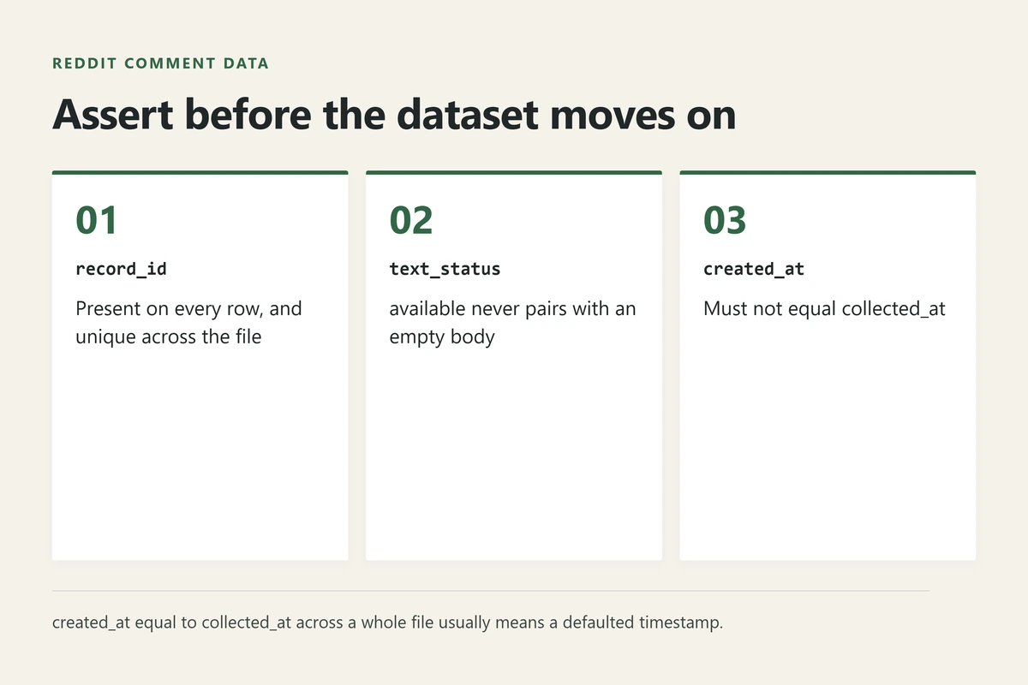
Task: Click the created_at field name on card three
Action: (x=754, y=269)
